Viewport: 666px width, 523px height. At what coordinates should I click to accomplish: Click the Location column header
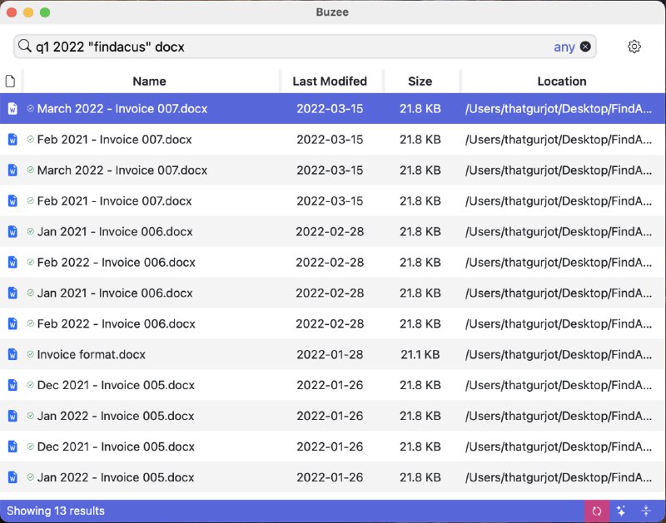click(x=561, y=81)
